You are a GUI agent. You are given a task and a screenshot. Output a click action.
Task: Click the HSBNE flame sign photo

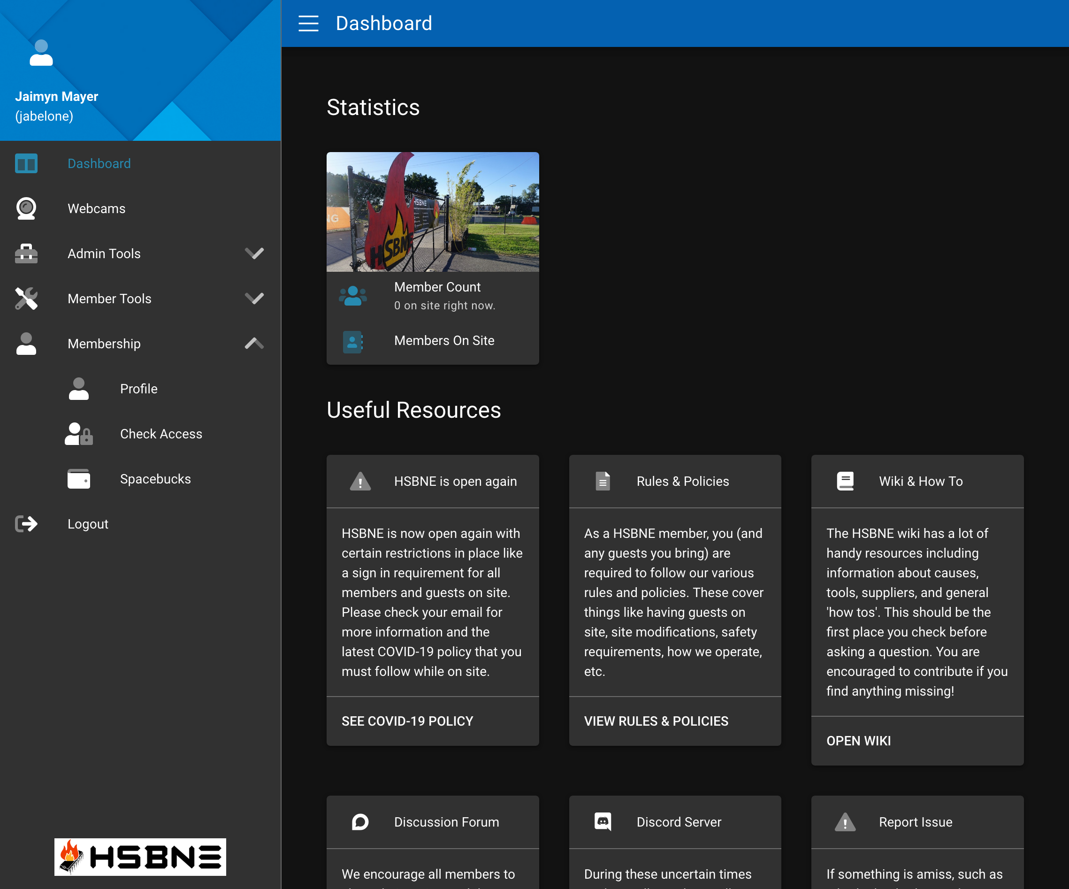click(x=432, y=212)
